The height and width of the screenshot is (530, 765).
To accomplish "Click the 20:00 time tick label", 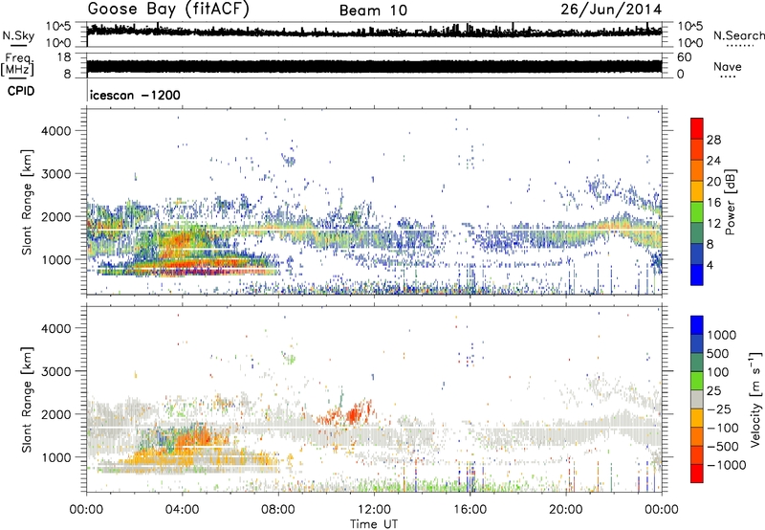I will 566,510.
